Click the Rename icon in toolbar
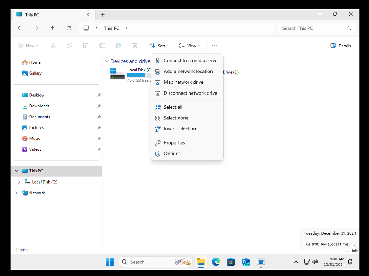 click(102, 46)
